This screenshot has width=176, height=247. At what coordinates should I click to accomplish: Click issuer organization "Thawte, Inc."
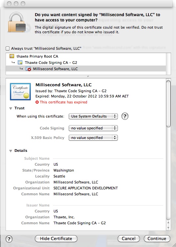pos(64,217)
